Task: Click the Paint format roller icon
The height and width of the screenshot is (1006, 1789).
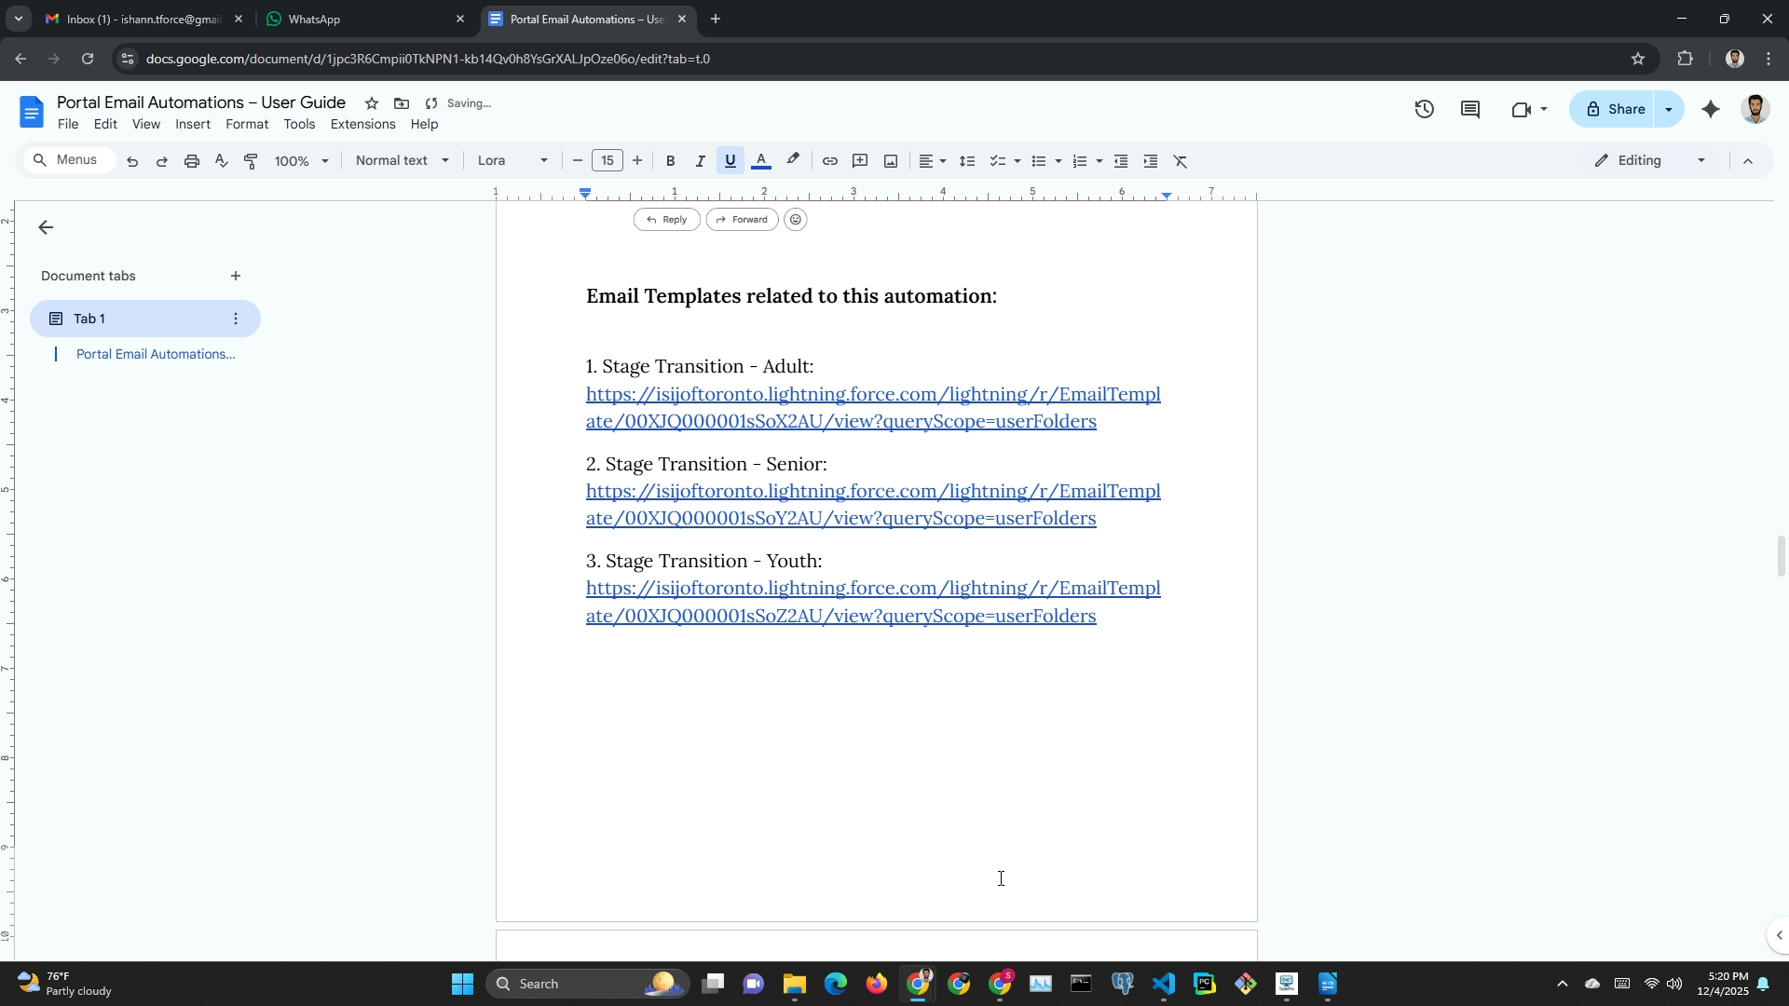Action: click(x=251, y=161)
